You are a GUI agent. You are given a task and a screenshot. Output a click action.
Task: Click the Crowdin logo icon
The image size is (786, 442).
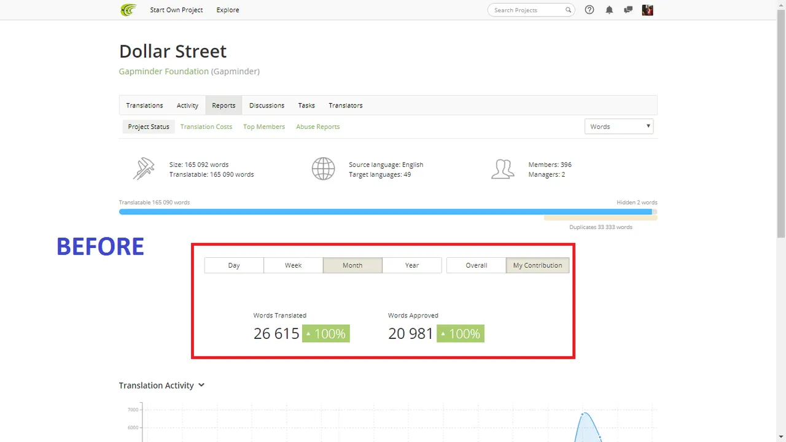point(128,10)
